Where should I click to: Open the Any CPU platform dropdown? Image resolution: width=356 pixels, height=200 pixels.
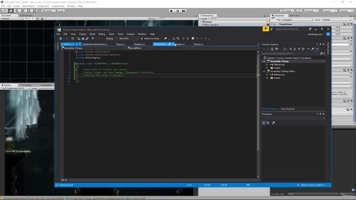(x=128, y=38)
